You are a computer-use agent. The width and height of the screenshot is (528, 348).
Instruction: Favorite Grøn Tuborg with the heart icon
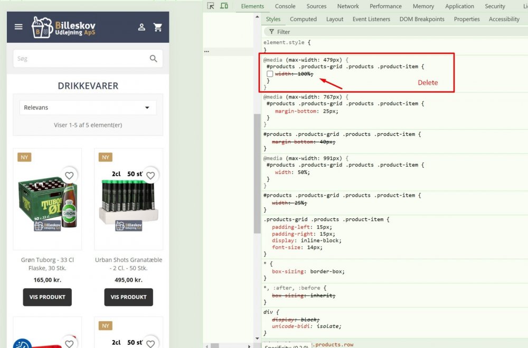(x=69, y=175)
